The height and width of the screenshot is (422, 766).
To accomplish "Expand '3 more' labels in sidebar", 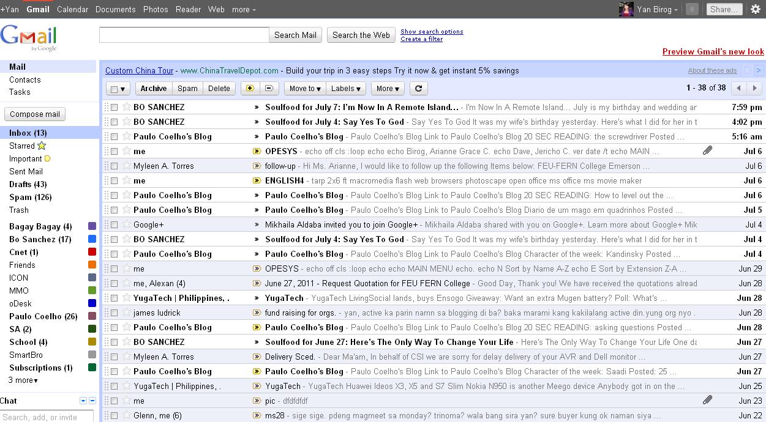I will (x=23, y=380).
